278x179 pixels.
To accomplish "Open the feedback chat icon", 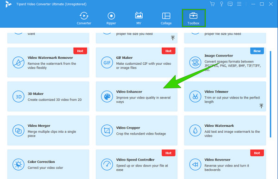I will pos(230,4).
